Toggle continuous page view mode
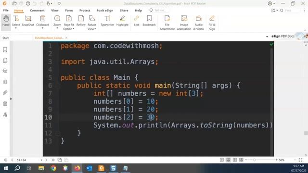308x173 pixels. tap(228, 160)
